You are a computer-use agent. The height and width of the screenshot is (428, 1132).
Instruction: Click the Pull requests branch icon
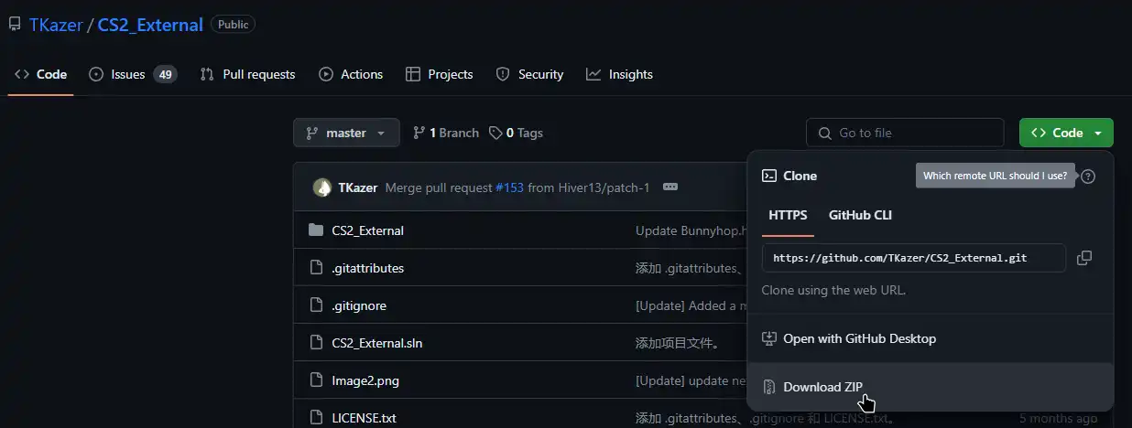click(x=207, y=74)
